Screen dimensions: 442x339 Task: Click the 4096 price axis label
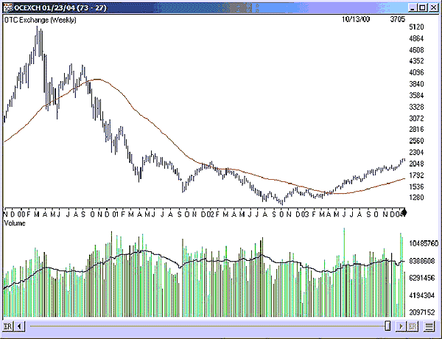click(416, 72)
